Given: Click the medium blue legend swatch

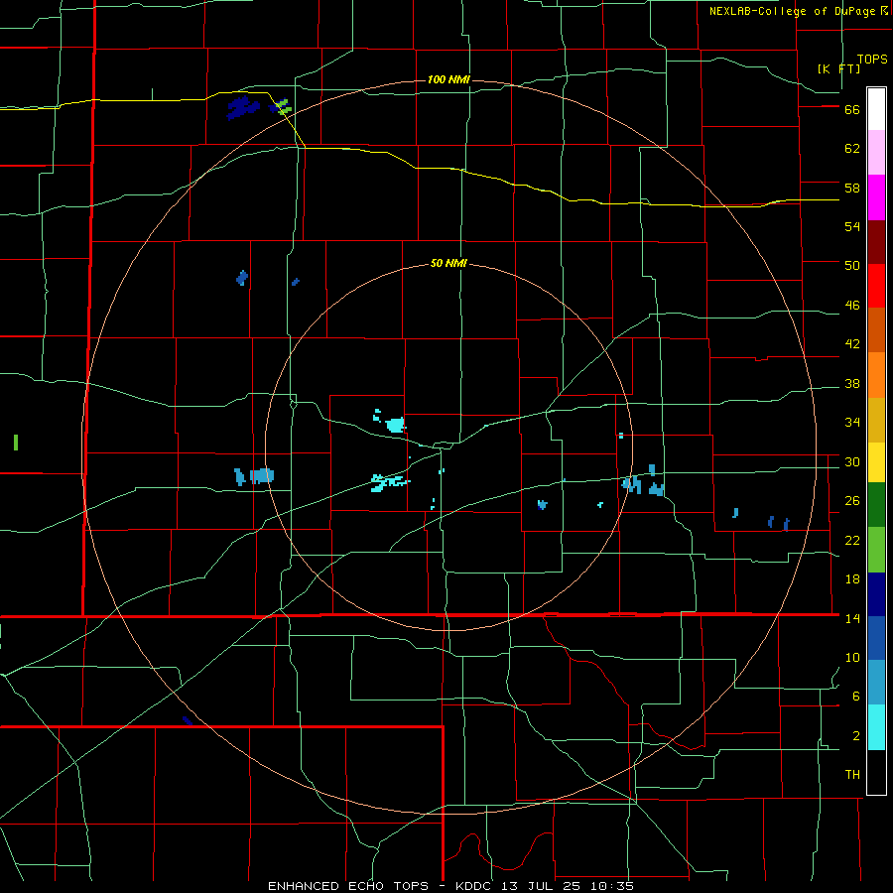Looking at the screenshot, I should coord(876,638).
